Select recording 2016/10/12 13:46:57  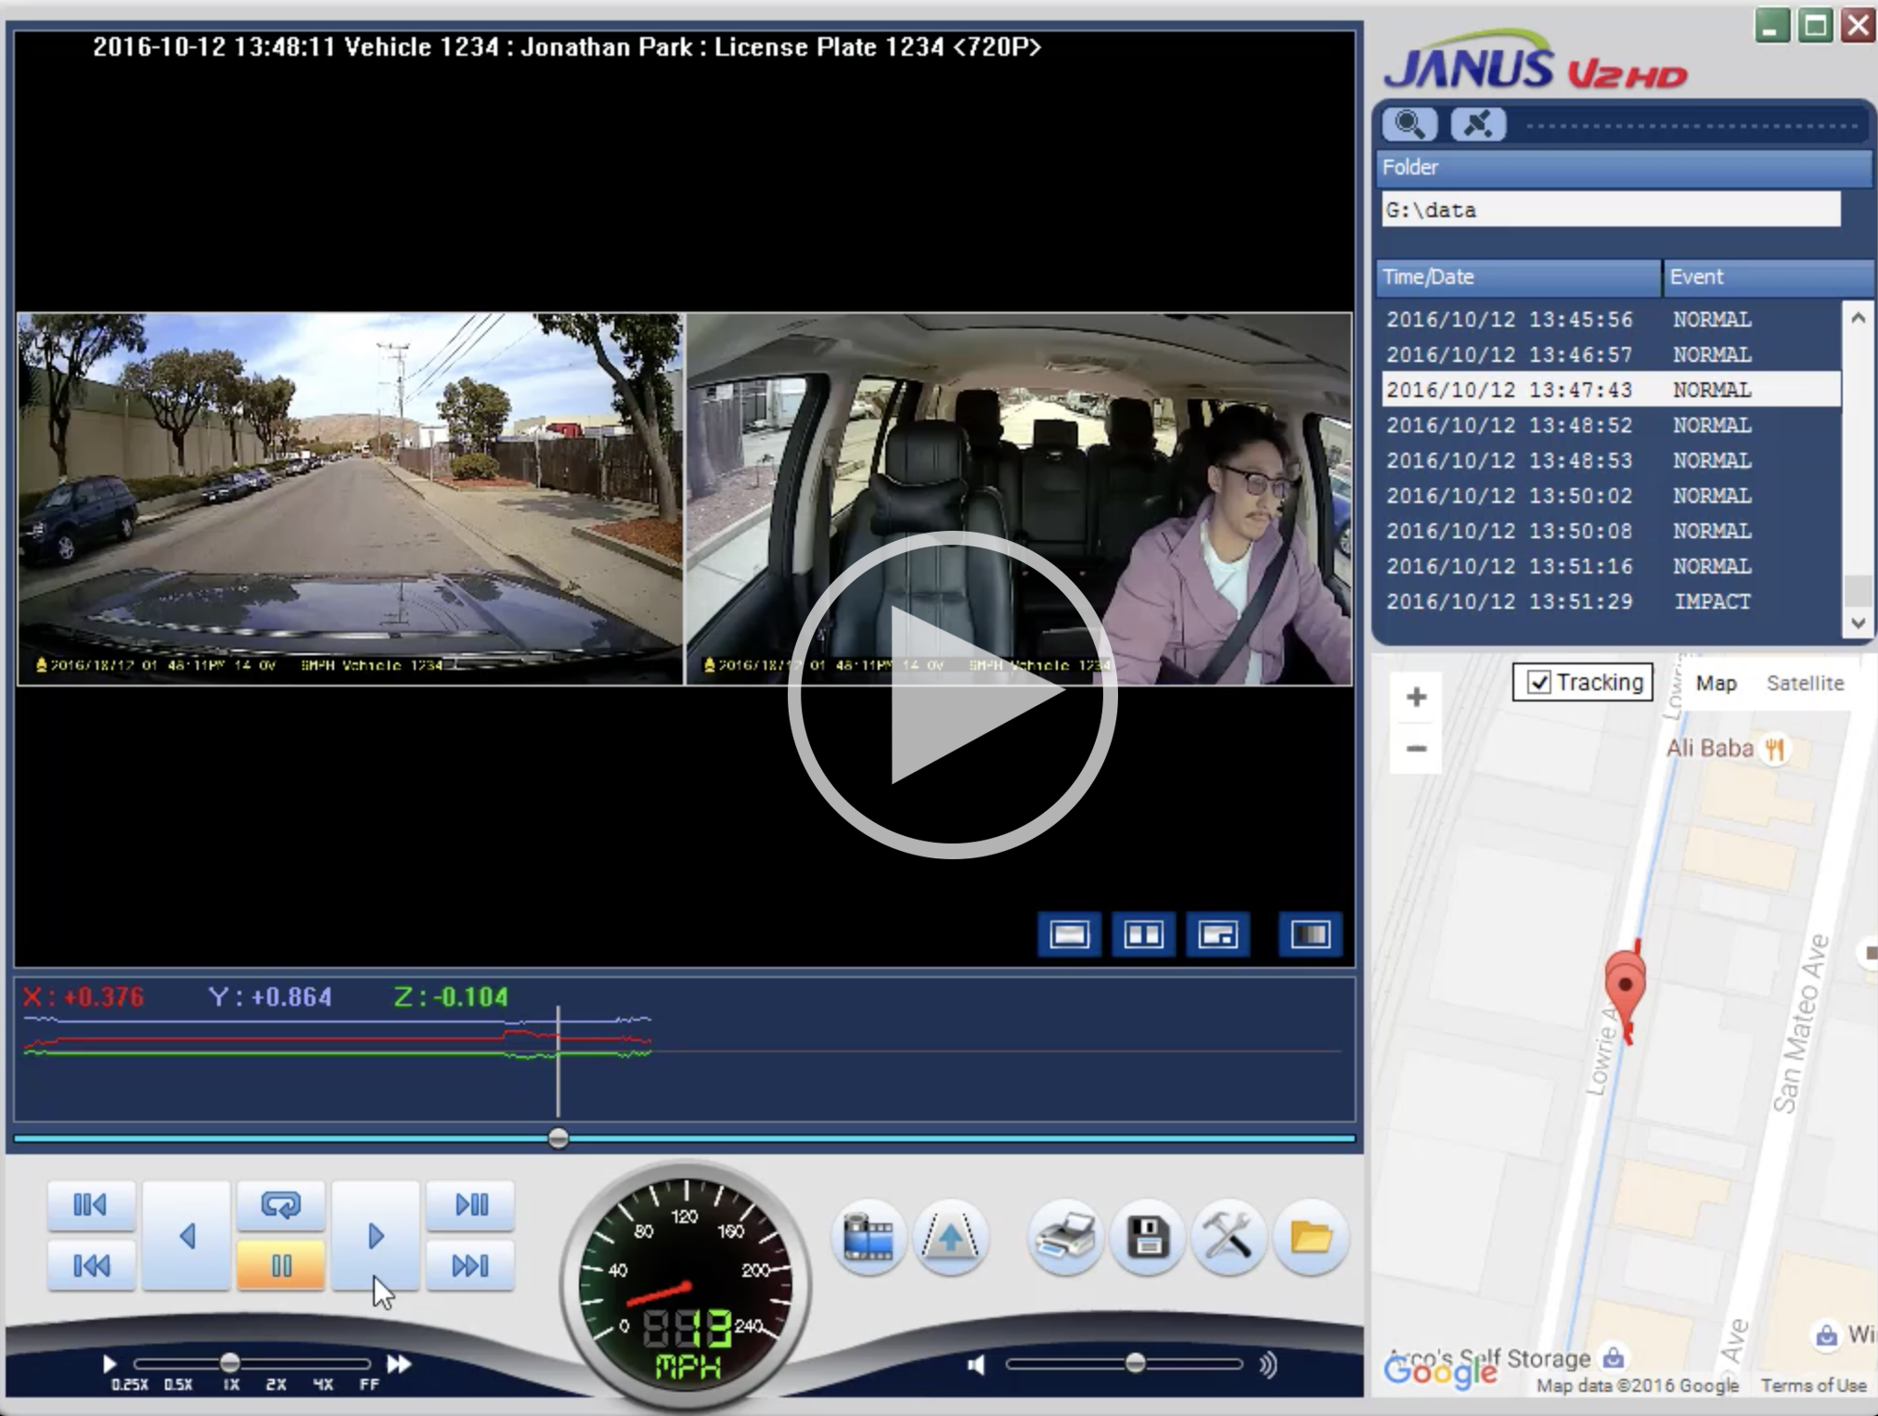(x=1611, y=354)
